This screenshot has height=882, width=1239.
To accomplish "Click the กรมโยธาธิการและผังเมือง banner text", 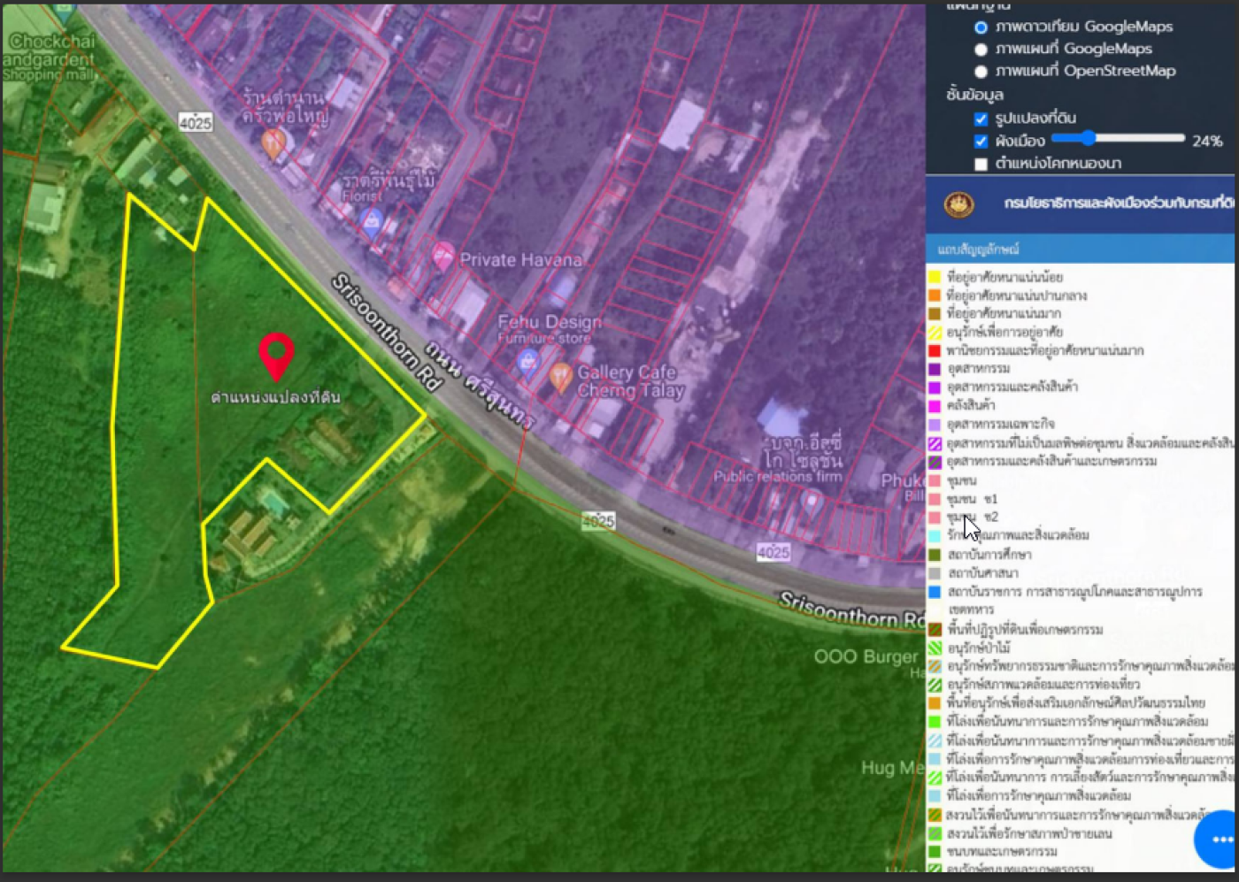I will pyautogui.click(x=1117, y=203).
